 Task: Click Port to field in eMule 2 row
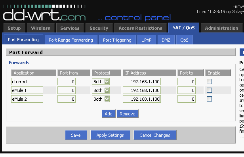[x=187, y=99]
